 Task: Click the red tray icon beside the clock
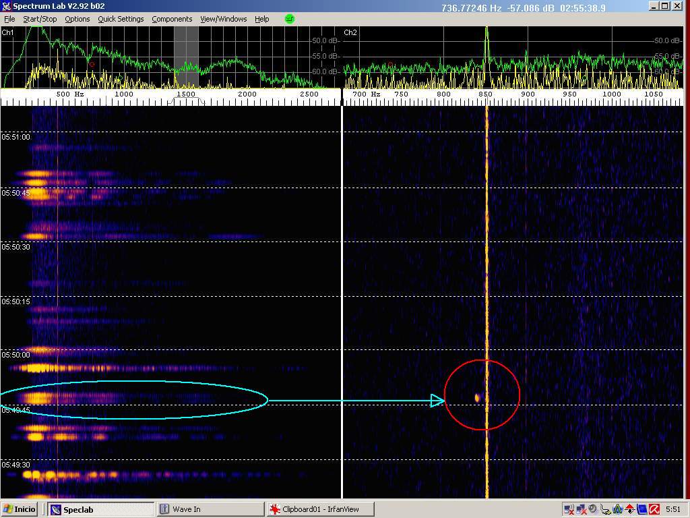654,509
